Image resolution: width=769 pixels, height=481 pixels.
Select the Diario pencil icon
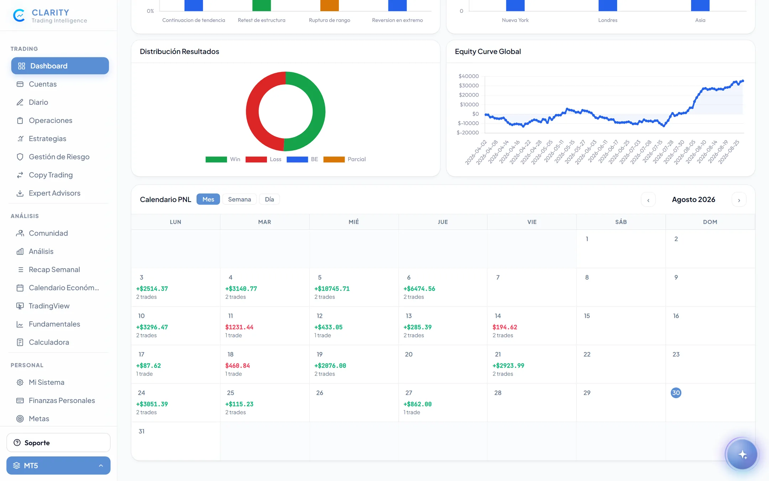(x=20, y=102)
